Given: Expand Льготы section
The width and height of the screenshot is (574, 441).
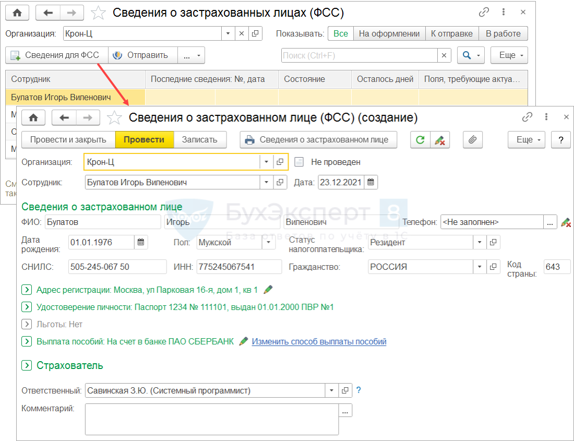Looking at the screenshot, I should 27,324.
